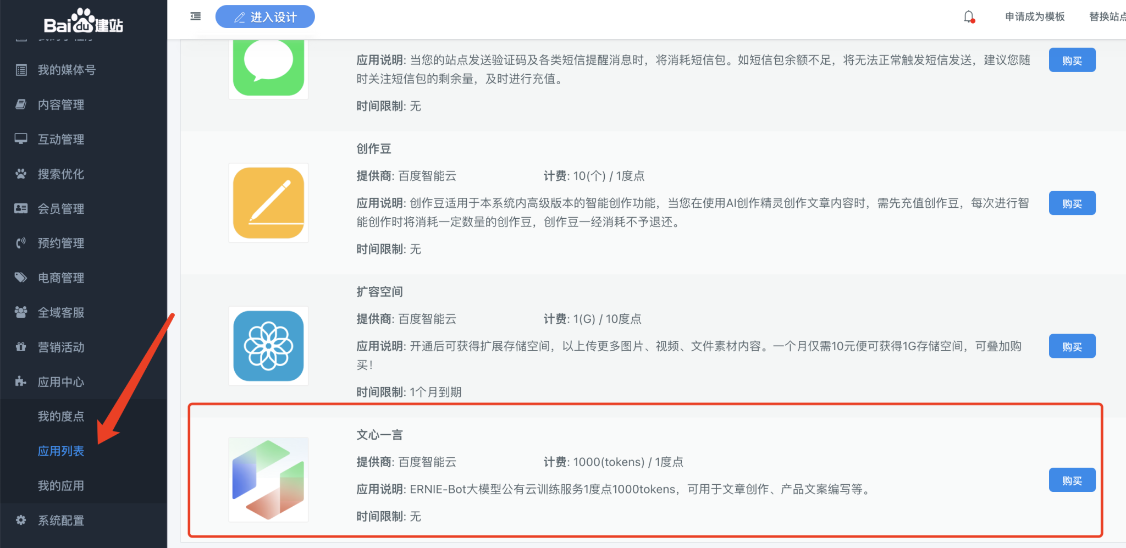Open 搜索优化 in the sidebar
Viewport: 1126px width, 548px height.
coord(60,174)
